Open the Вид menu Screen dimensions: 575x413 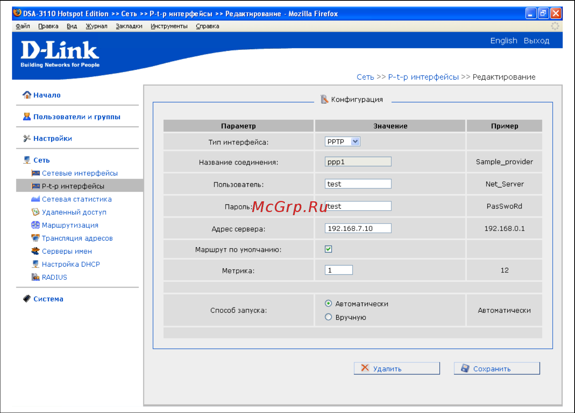pyautogui.click(x=72, y=26)
